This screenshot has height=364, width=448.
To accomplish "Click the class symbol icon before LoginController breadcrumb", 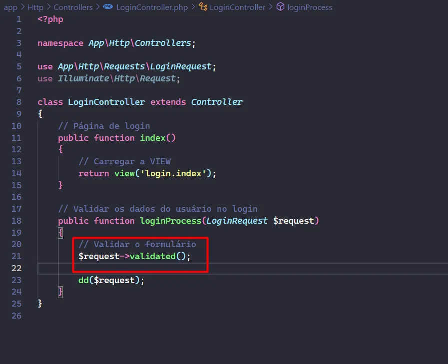I will 203,7.
